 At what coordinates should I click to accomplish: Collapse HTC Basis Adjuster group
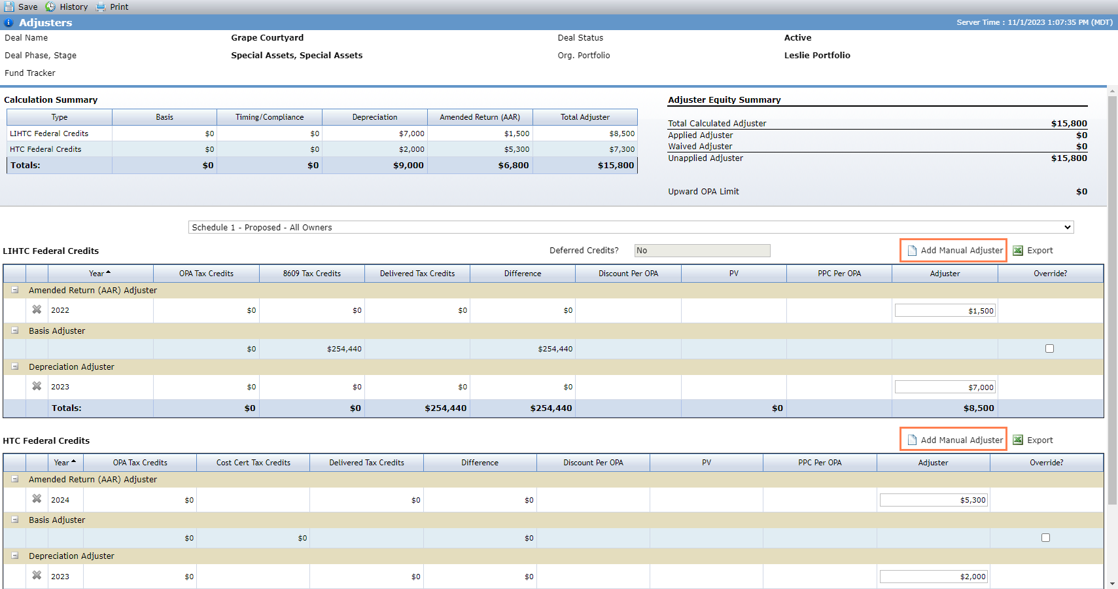14,520
